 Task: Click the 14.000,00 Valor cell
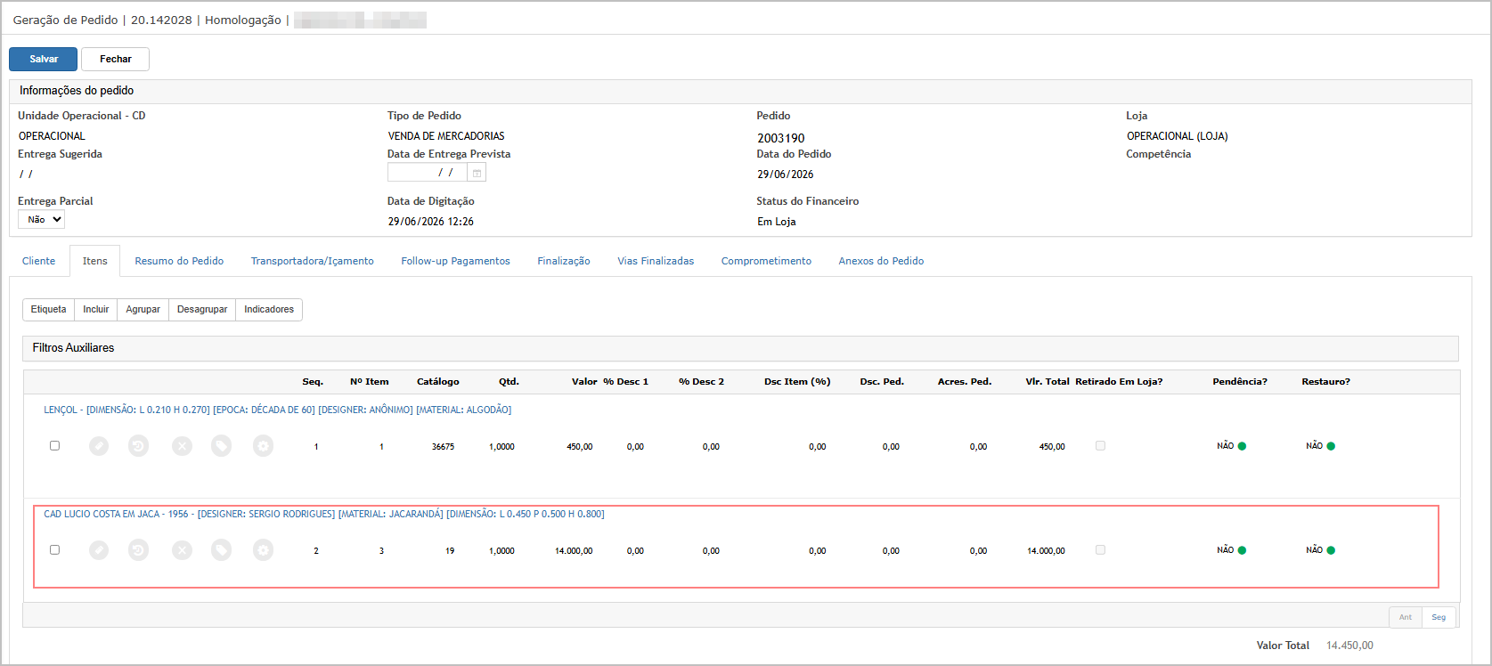(x=574, y=551)
